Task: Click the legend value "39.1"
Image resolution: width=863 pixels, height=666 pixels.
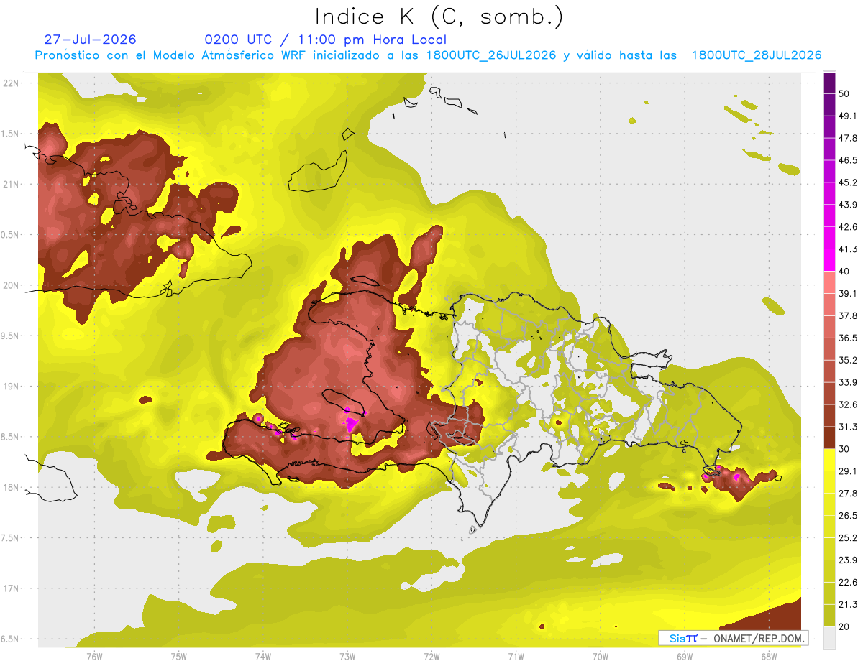Action: (847, 293)
